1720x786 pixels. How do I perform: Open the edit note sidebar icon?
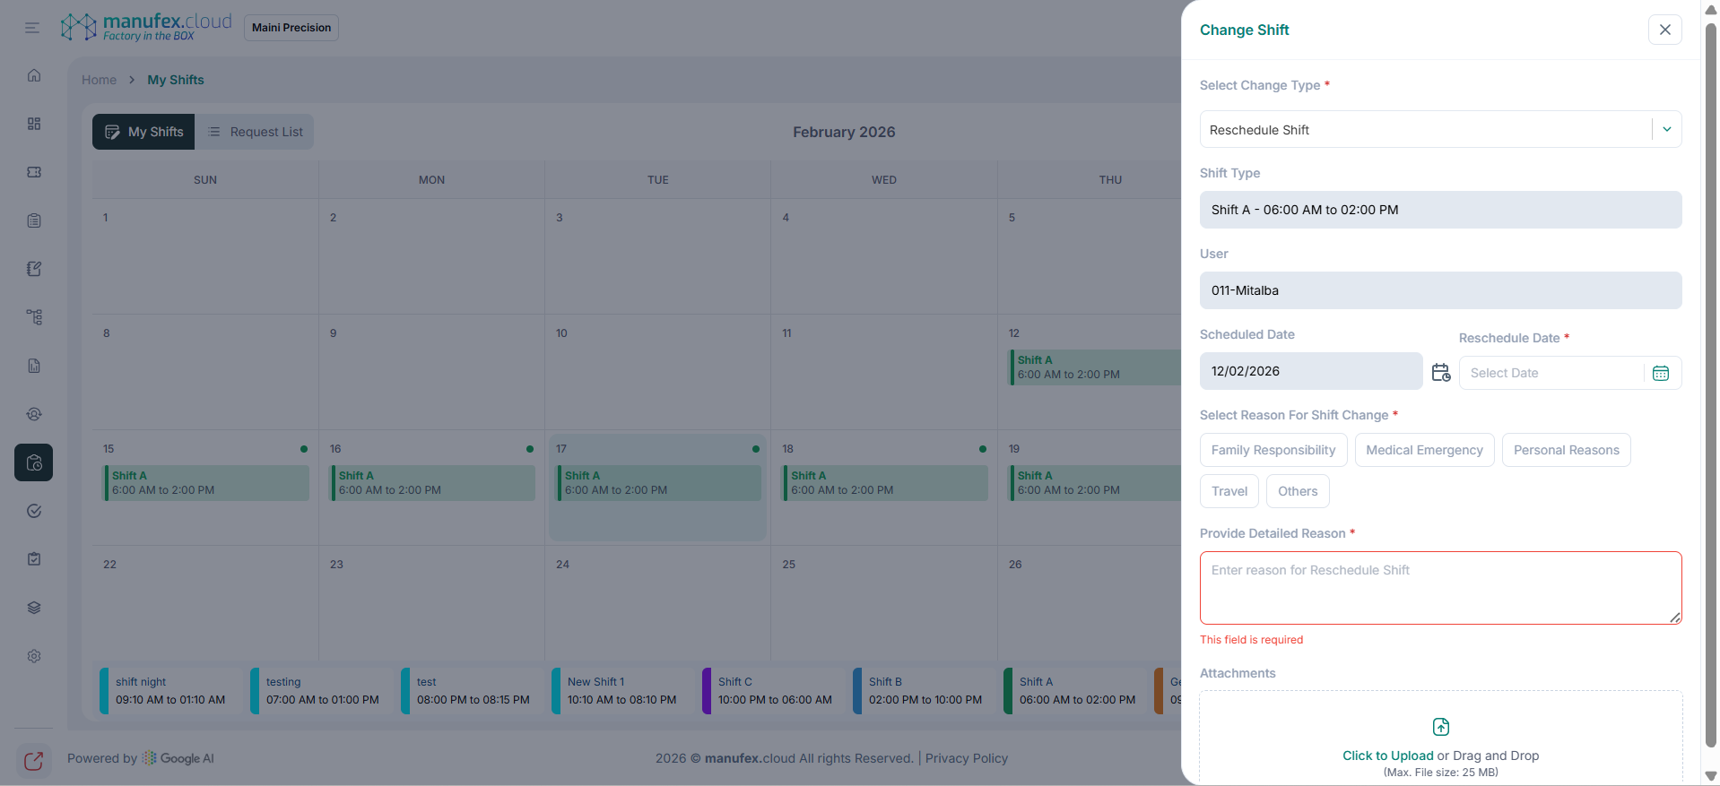[x=34, y=269]
